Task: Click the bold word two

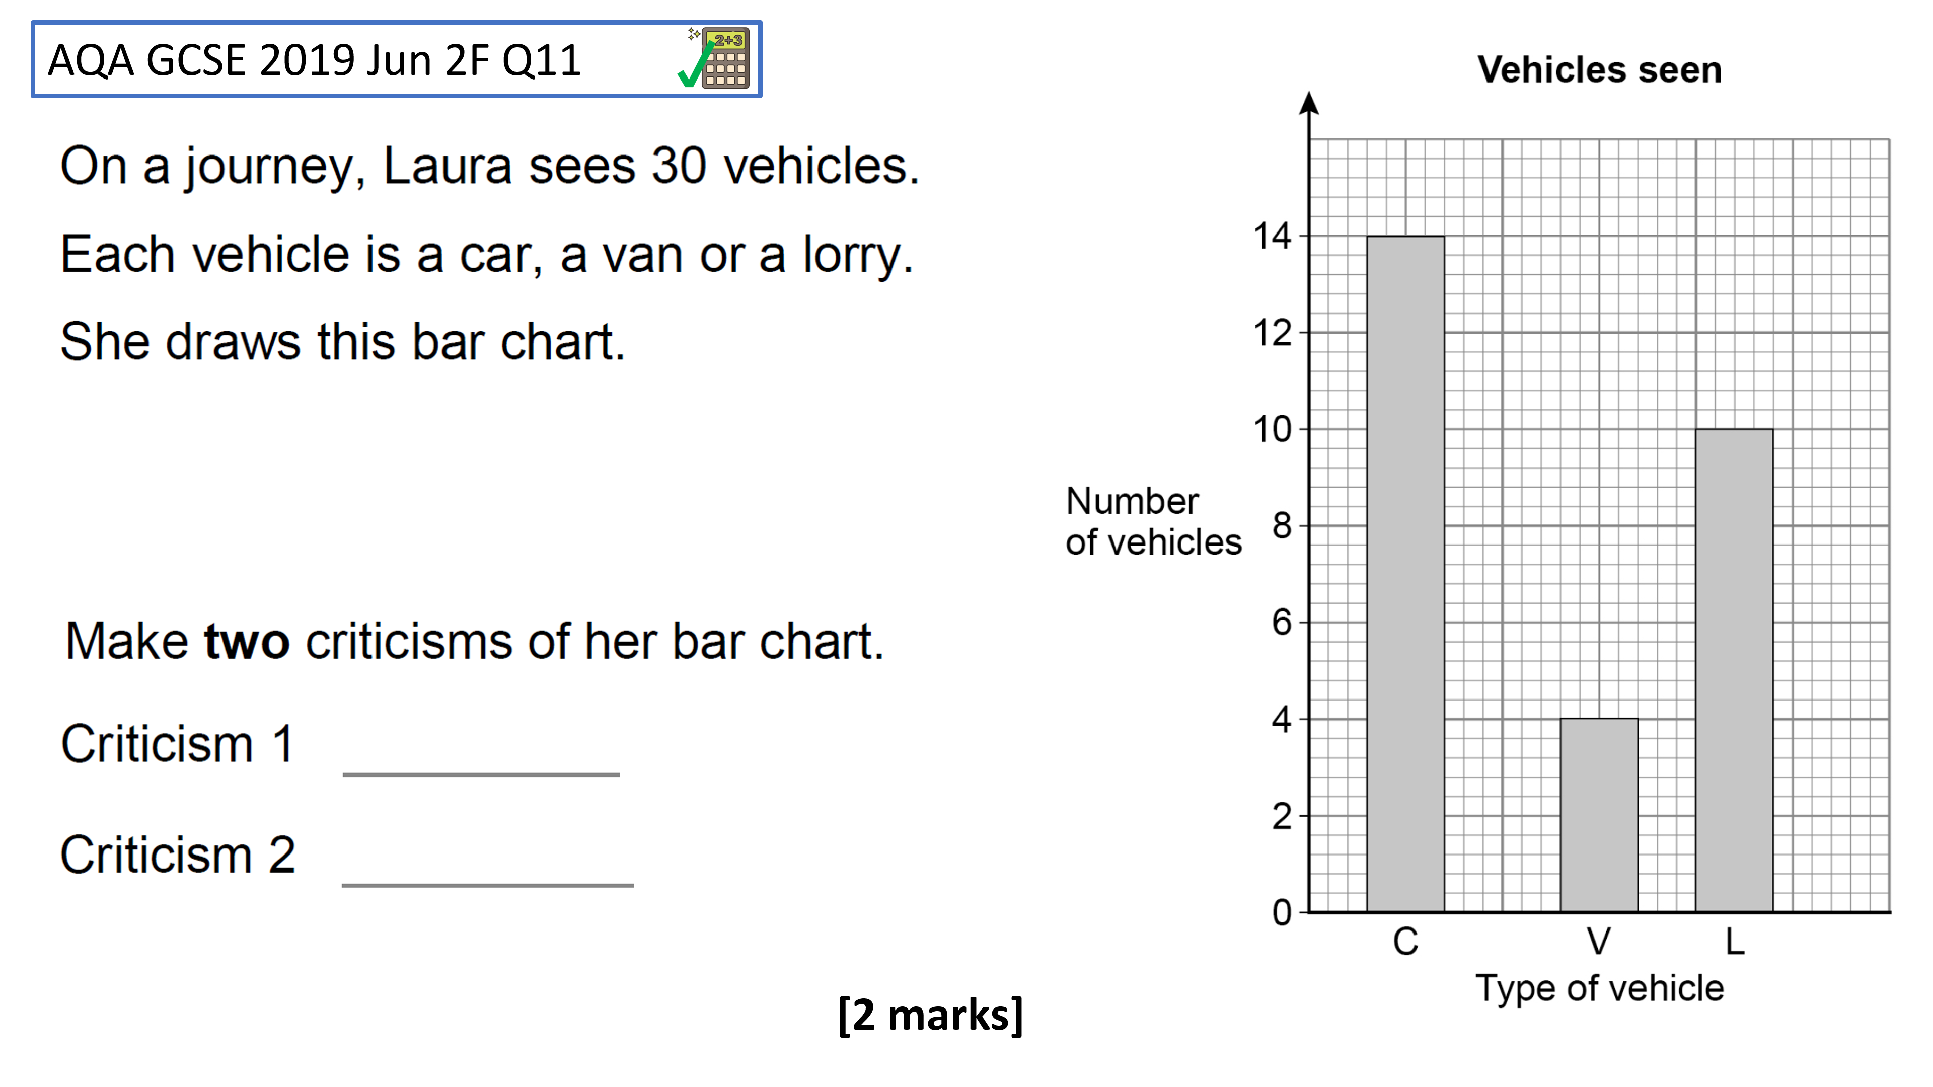Action: click(x=247, y=642)
